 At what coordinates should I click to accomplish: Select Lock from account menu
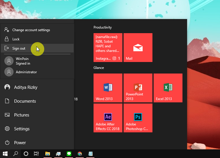[37, 39]
